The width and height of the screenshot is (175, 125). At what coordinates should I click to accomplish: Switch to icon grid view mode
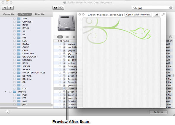pos(74,37)
